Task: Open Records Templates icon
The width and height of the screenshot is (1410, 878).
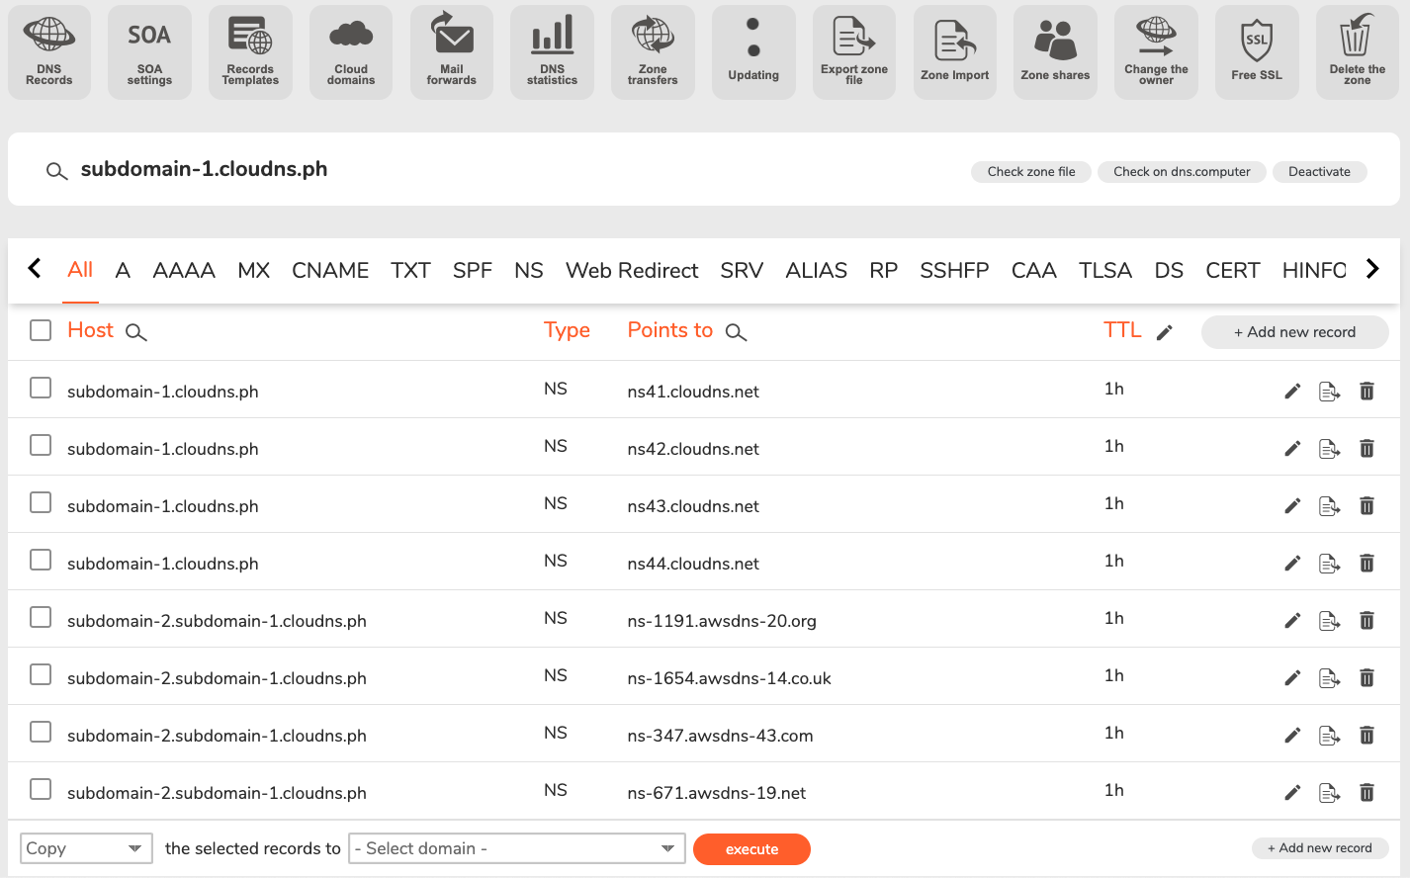Action: tap(250, 52)
